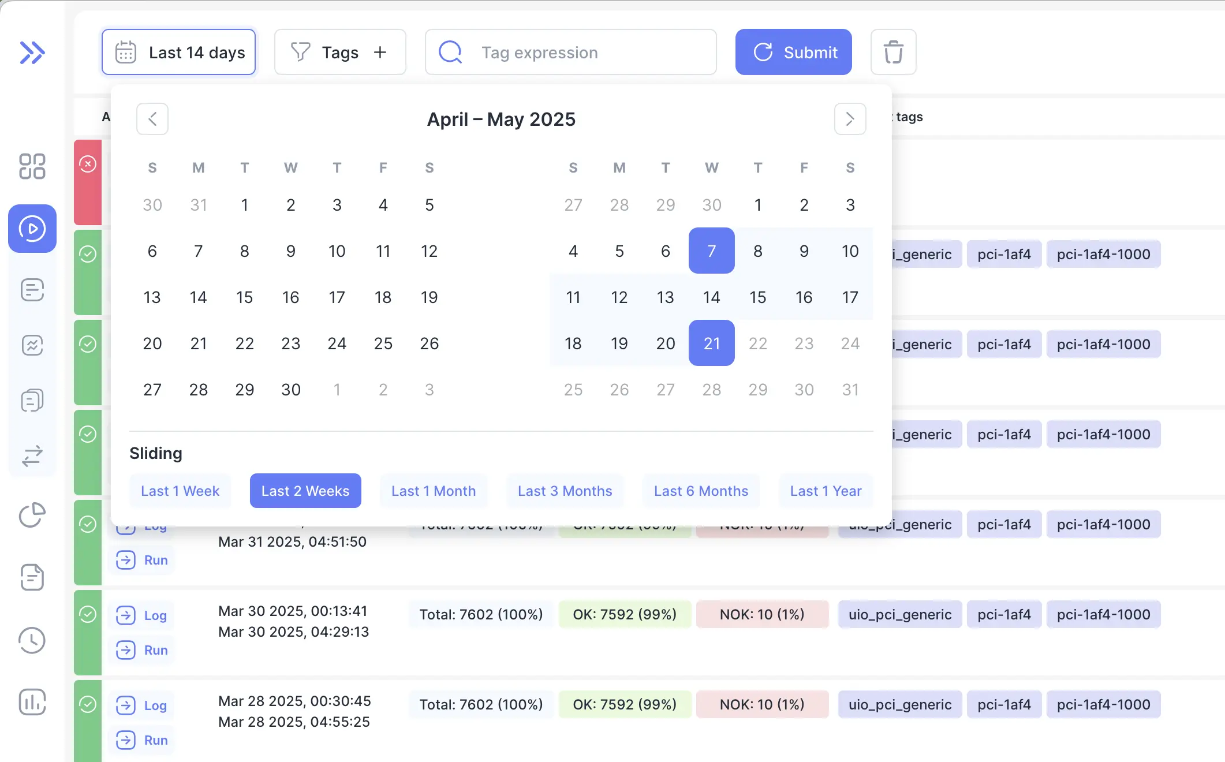Select May 21 in the calendar
The height and width of the screenshot is (762, 1225).
coord(711,343)
